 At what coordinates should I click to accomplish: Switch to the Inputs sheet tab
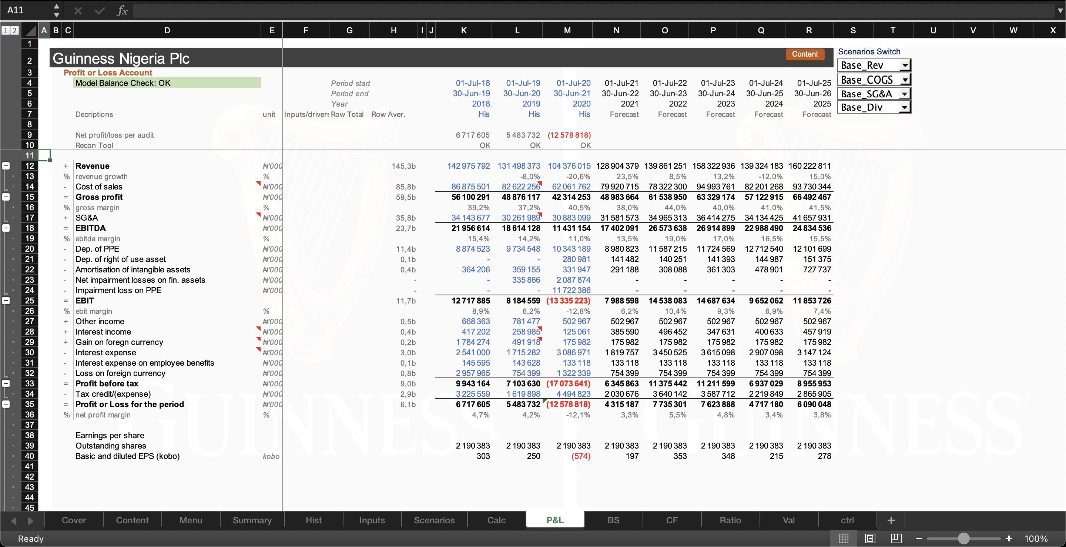[372, 520]
